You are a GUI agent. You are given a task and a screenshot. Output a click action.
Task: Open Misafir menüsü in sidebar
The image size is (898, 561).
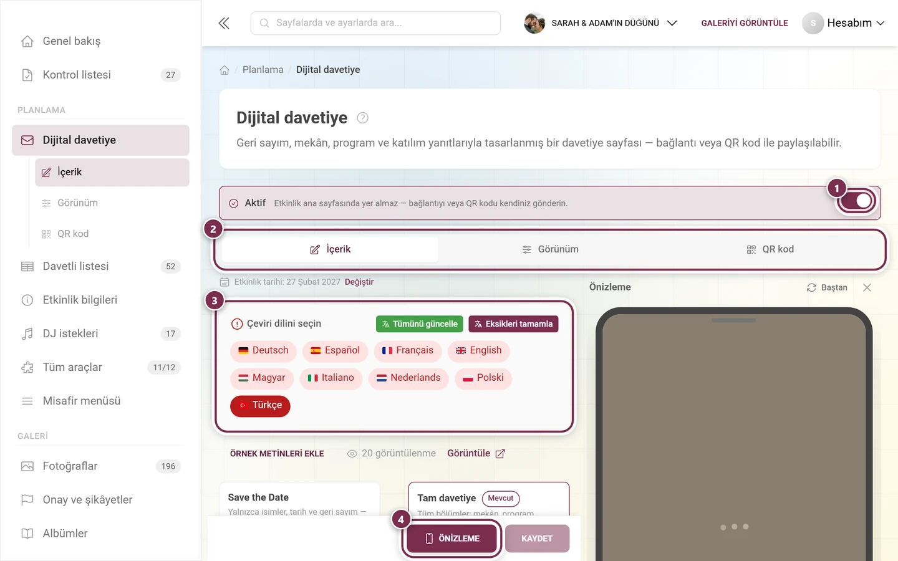100,401
